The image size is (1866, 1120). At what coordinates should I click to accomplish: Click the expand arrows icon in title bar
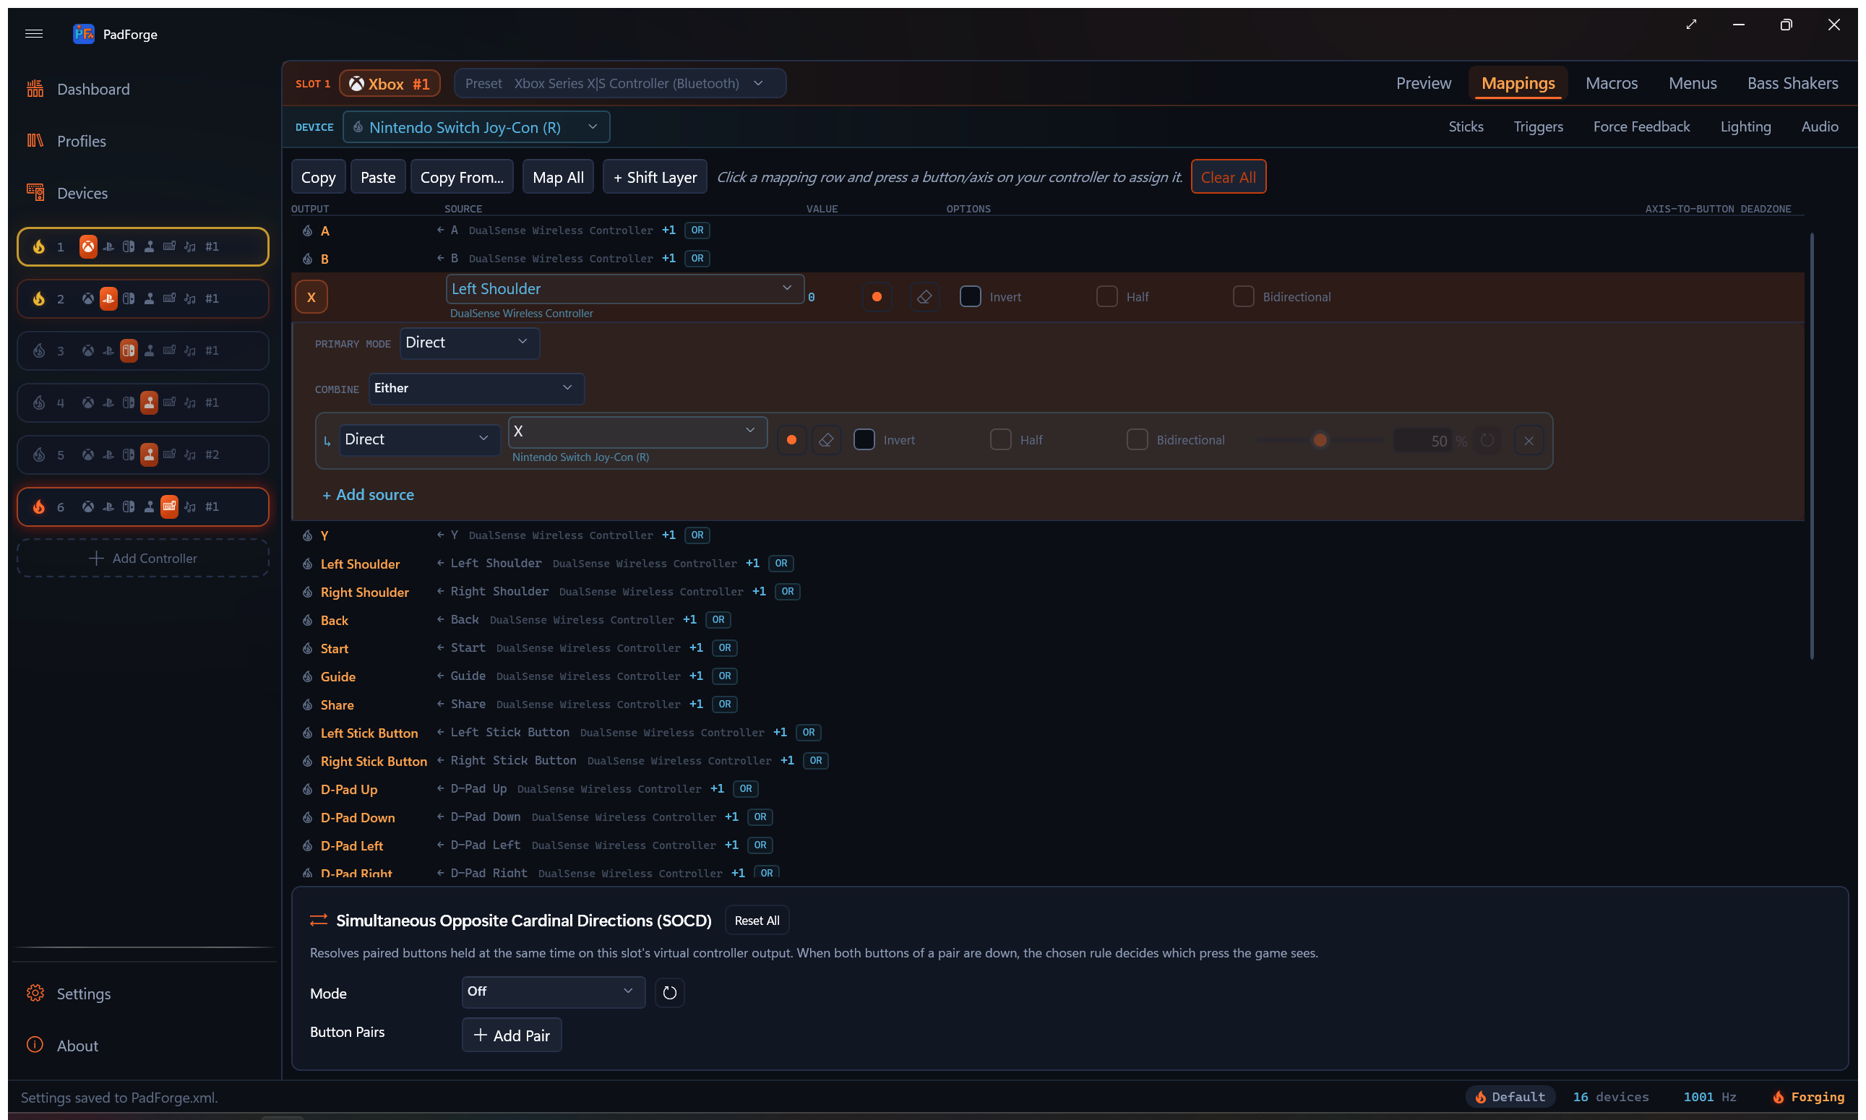[x=1692, y=25]
